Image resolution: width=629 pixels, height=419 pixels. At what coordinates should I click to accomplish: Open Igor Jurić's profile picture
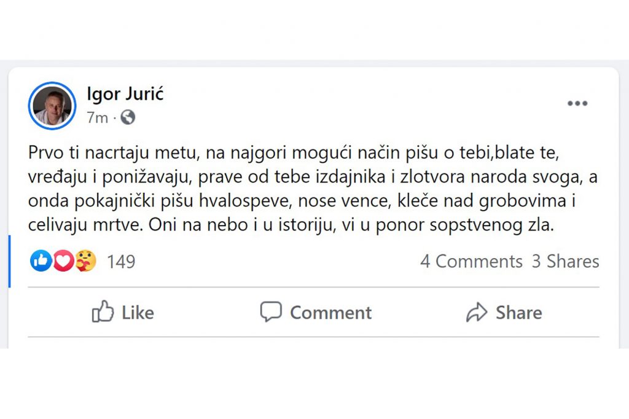point(52,106)
